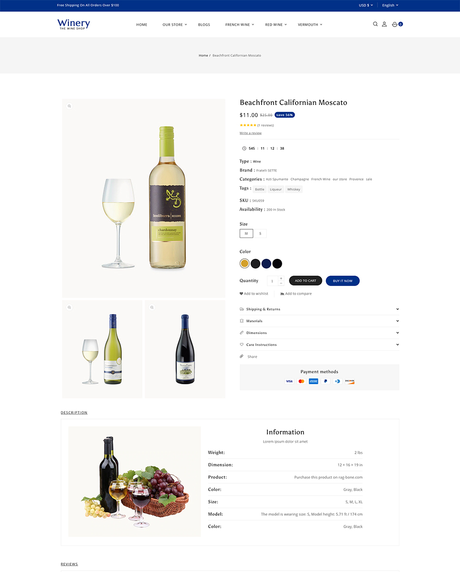The height and width of the screenshot is (572, 460).
Task: Select size M option
Action: 246,234
